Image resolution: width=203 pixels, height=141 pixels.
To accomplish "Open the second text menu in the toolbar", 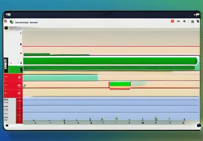I will [34, 22].
